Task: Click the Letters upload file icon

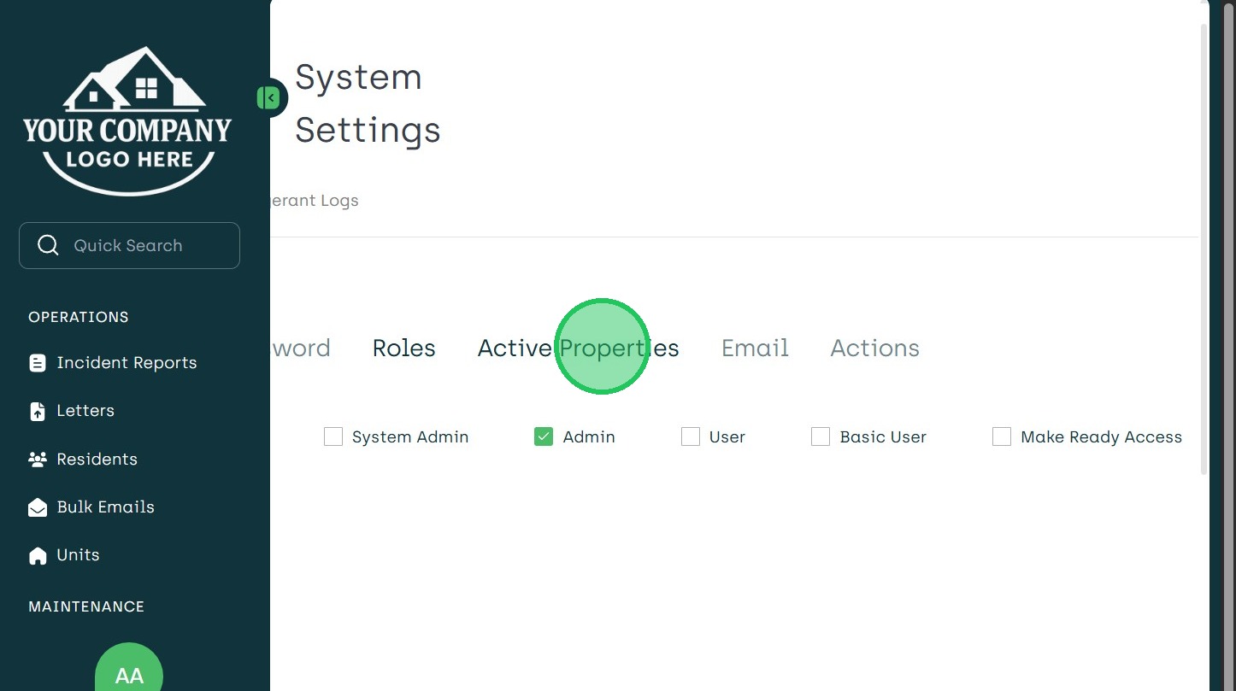Action: coord(38,411)
